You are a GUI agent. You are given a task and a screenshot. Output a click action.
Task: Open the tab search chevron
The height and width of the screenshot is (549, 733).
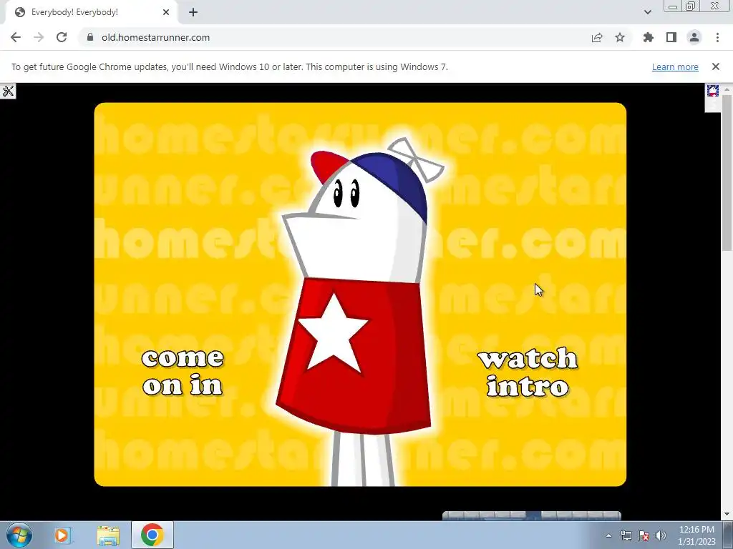[x=647, y=12]
